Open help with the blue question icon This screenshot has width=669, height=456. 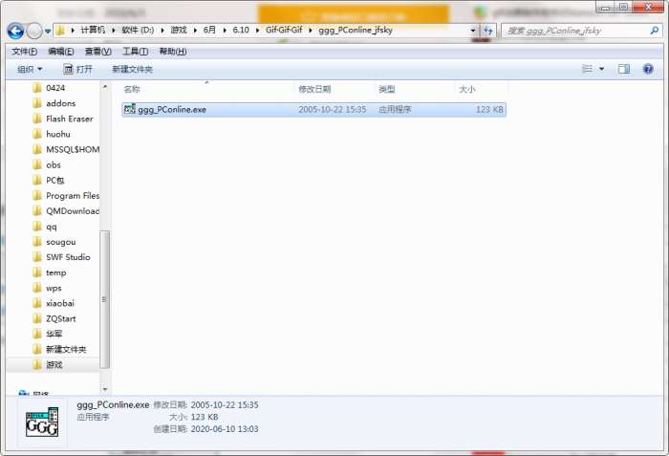(648, 69)
